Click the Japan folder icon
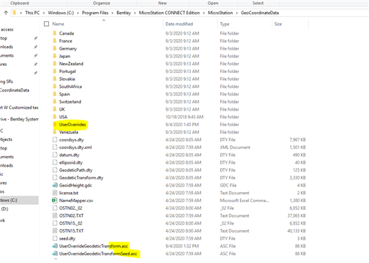 (x=55, y=56)
